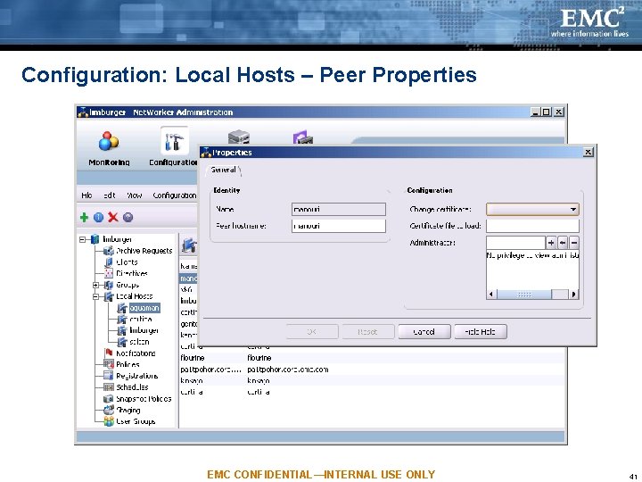Click the left-arrow button beside Administrator field
Image resolution: width=642 pixels, height=482 pixels.
pos(563,243)
